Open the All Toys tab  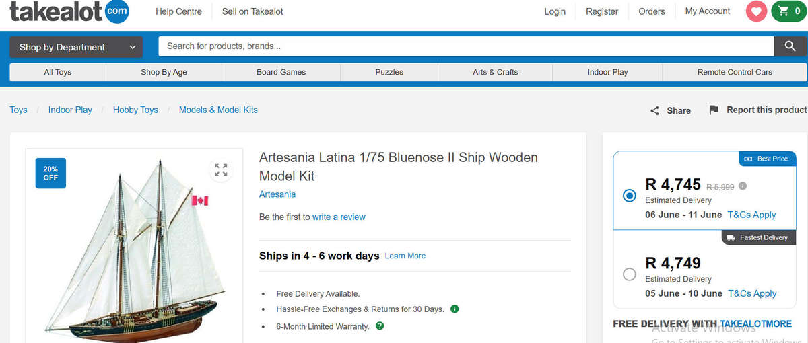[x=58, y=72]
